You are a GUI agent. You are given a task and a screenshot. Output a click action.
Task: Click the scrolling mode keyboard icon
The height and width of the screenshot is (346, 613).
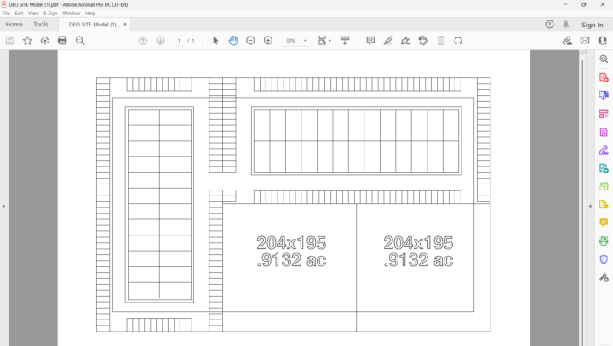(x=345, y=41)
